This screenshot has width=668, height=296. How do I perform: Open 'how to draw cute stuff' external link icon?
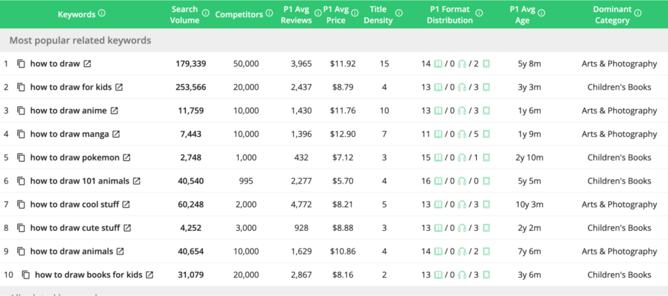(127, 228)
